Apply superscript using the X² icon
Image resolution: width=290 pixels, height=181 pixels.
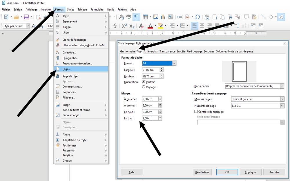coord(124,26)
